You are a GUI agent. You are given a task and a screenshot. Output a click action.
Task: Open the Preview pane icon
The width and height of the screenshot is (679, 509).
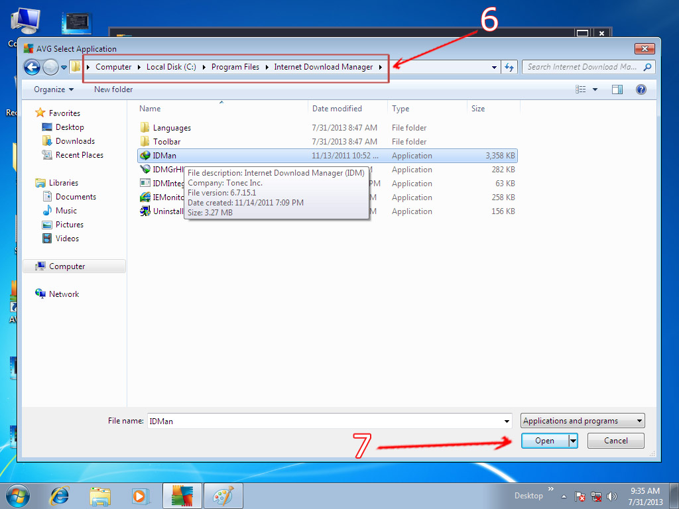pos(617,89)
